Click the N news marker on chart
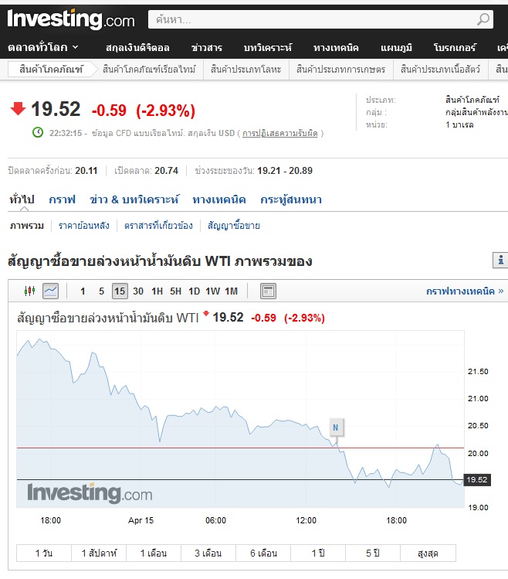Image resolution: width=508 pixels, height=579 pixels. click(x=335, y=426)
